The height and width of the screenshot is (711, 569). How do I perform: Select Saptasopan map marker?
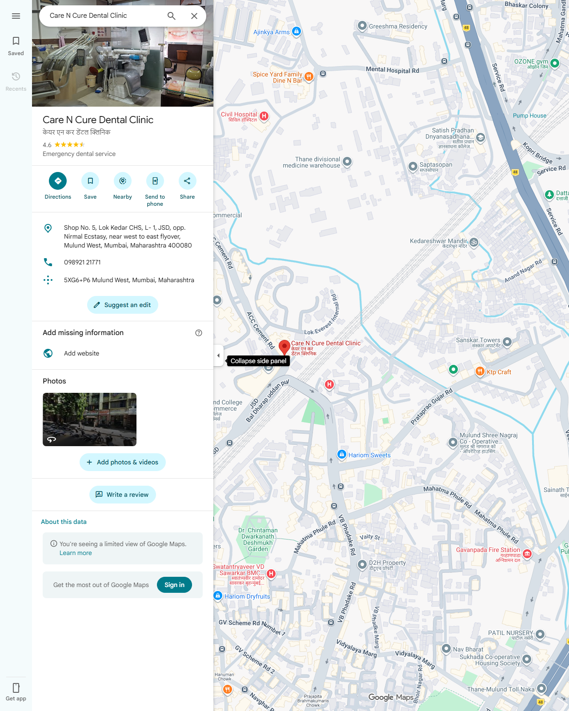pos(413,167)
